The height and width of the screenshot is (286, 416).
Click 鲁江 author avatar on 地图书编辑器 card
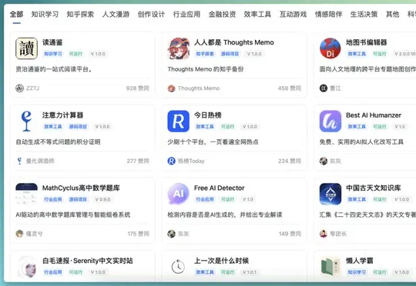[x=324, y=88]
